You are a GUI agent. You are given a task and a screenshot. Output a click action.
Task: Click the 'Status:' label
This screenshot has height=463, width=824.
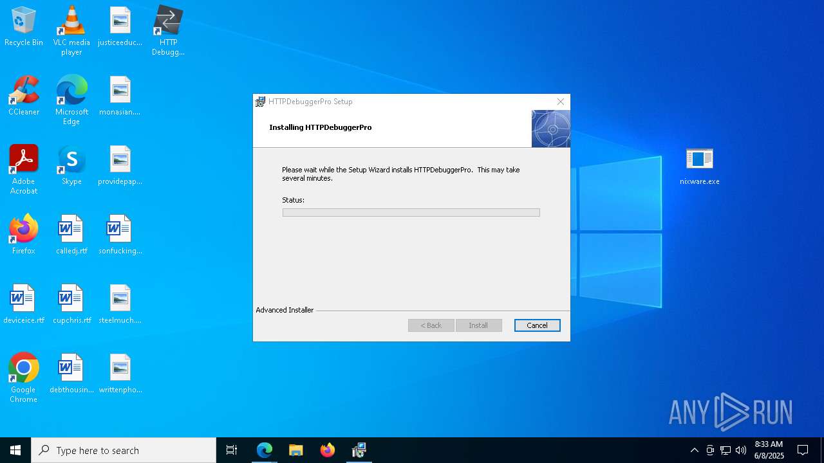pos(293,200)
